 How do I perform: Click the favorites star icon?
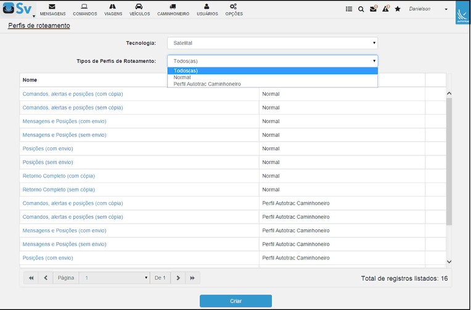398,9
